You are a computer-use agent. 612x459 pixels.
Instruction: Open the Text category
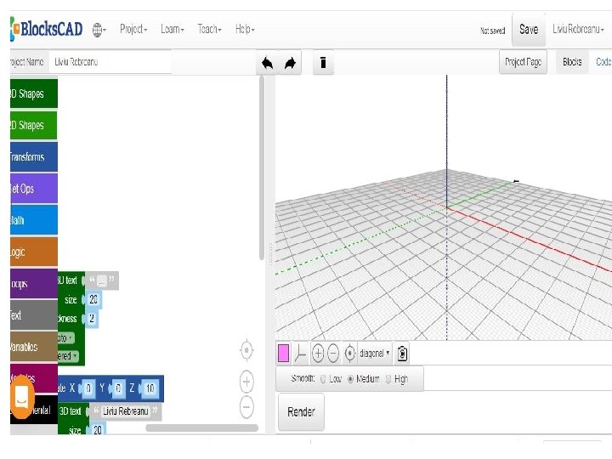[x=34, y=315]
